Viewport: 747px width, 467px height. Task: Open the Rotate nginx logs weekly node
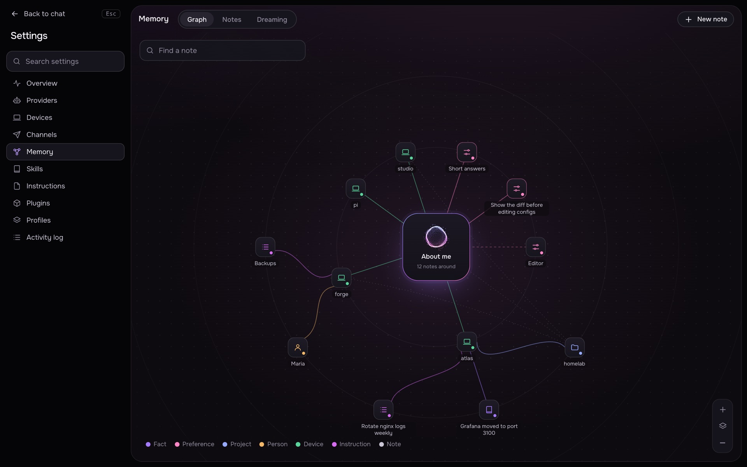pos(383,410)
